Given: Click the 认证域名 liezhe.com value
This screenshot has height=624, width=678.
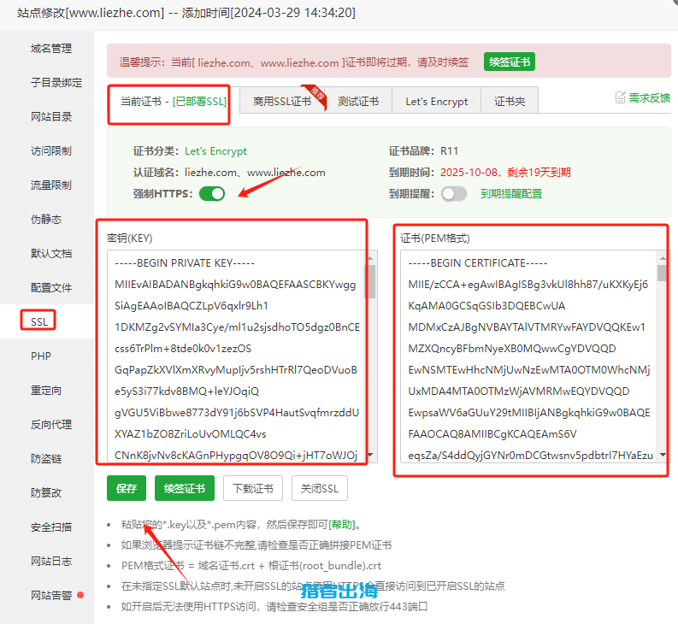Looking at the screenshot, I should pos(255,173).
